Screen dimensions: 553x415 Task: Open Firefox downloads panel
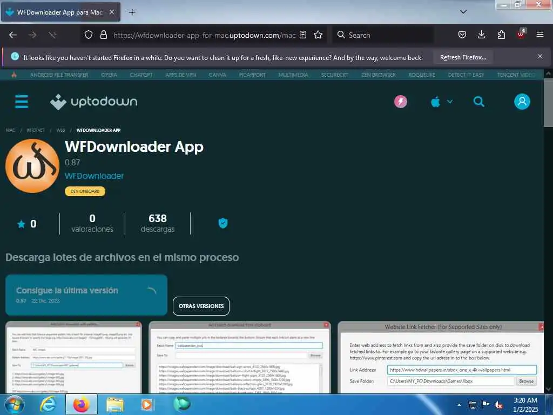tap(481, 35)
